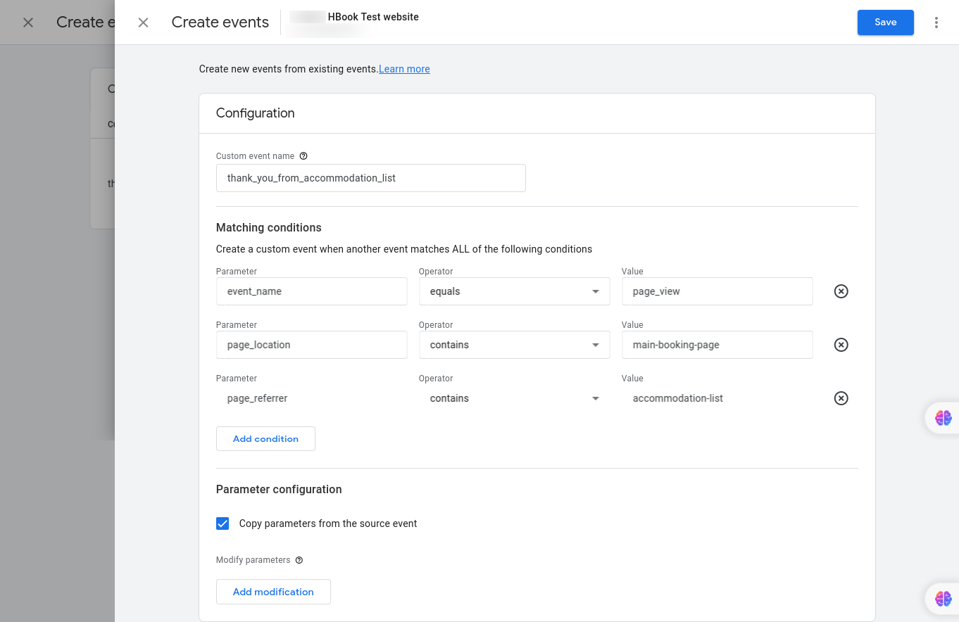This screenshot has width=959, height=622.
Task: Expand operator dropdown for page_location condition
Action: pos(514,345)
